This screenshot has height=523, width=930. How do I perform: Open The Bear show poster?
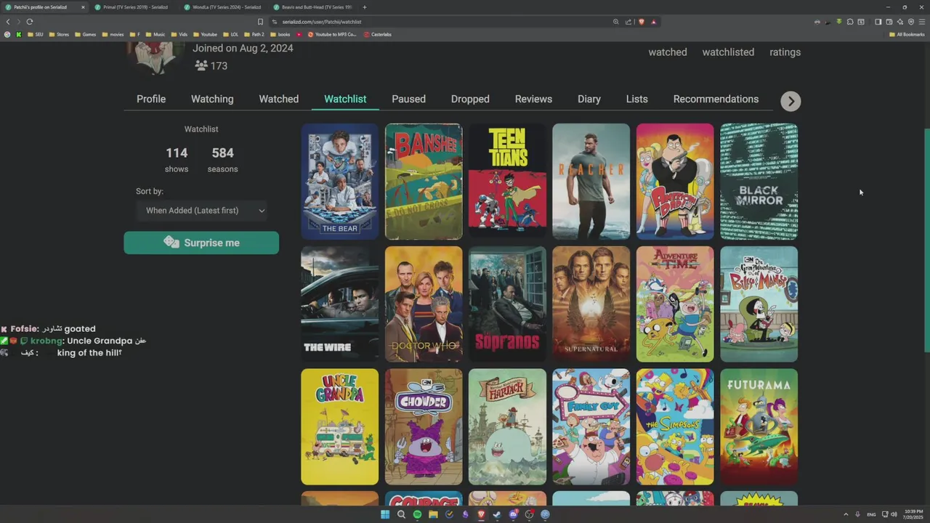pyautogui.click(x=340, y=182)
